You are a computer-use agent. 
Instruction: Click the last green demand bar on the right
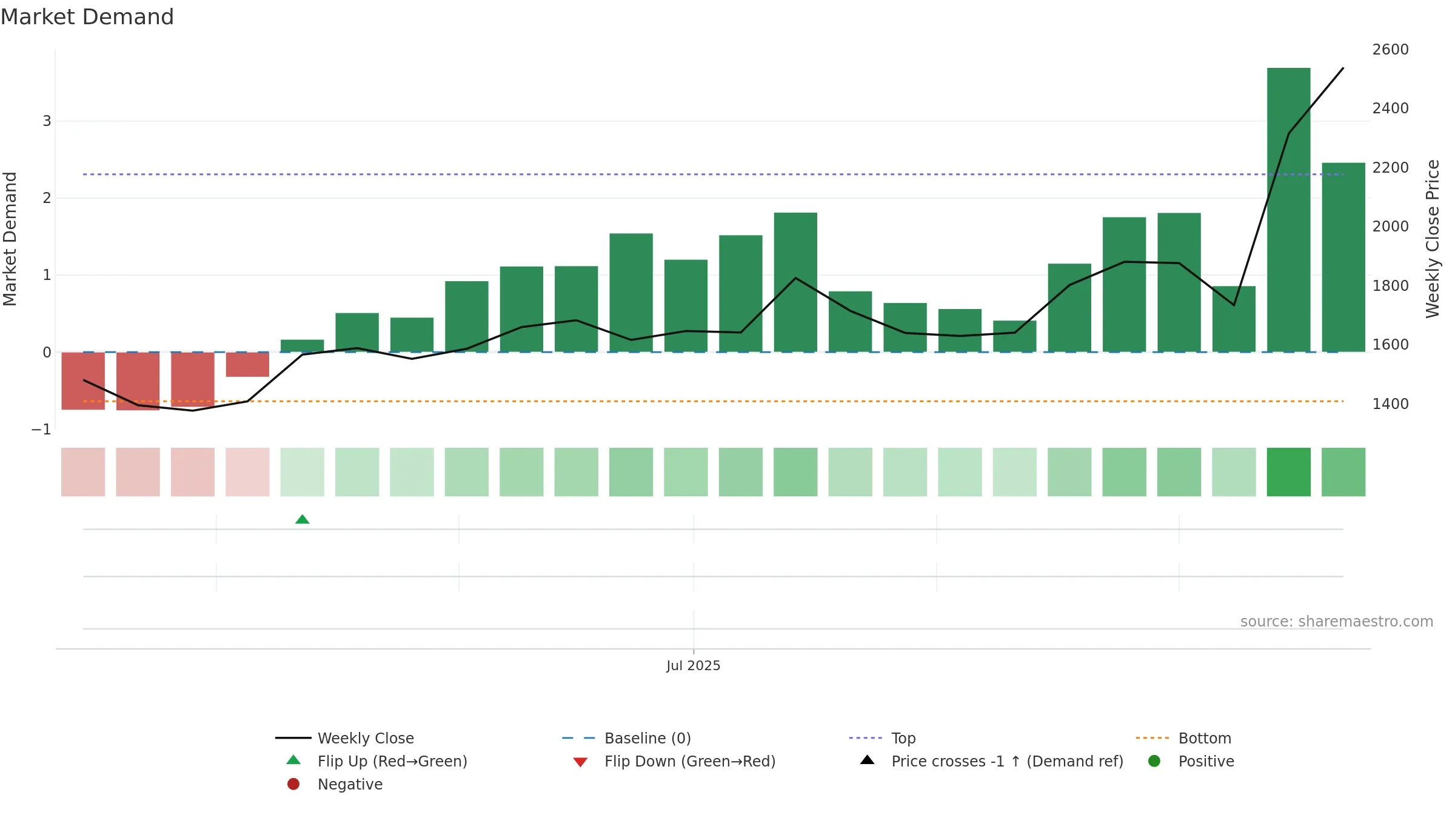click(1343, 257)
